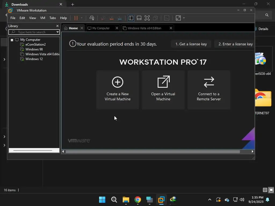Open the Windows Start menu
Screen dimensions: 275x206
click(102, 200)
